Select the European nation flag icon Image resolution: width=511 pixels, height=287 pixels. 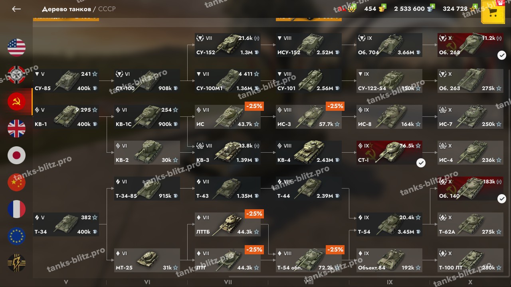tap(16, 236)
